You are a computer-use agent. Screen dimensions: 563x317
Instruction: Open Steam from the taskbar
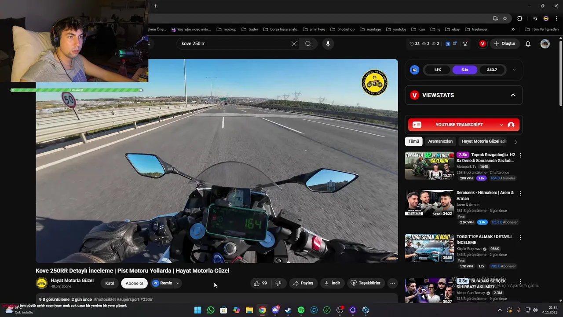(x=288, y=310)
